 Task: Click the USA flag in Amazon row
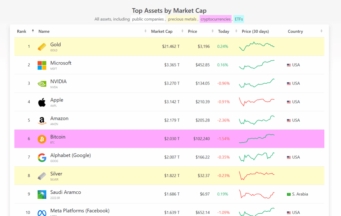(x=289, y=120)
